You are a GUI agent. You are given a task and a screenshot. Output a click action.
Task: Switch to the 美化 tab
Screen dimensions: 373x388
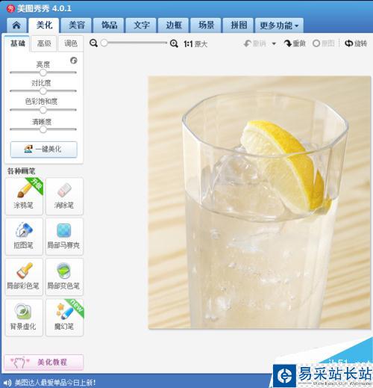click(x=44, y=25)
